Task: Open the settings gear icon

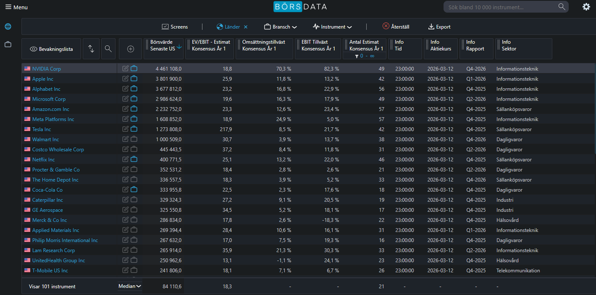Action: (x=586, y=7)
